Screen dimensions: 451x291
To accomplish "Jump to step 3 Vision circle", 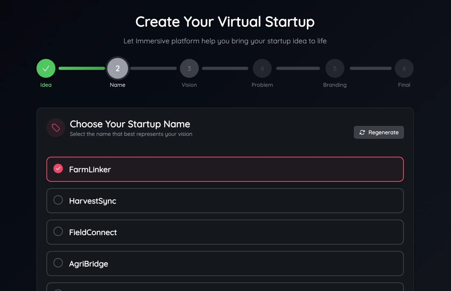I will [189, 68].
